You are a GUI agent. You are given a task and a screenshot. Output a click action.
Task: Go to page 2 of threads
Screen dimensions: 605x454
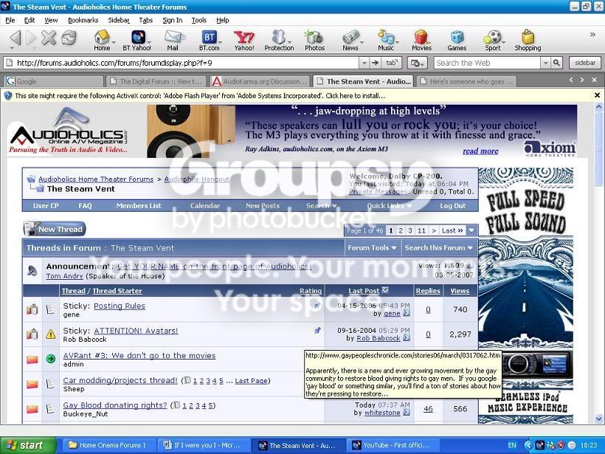point(401,230)
